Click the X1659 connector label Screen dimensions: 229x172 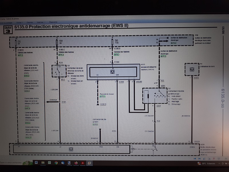pos(197,142)
